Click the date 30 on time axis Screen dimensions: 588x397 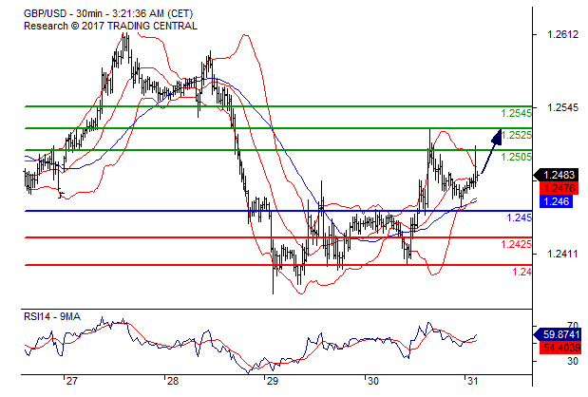(x=372, y=381)
